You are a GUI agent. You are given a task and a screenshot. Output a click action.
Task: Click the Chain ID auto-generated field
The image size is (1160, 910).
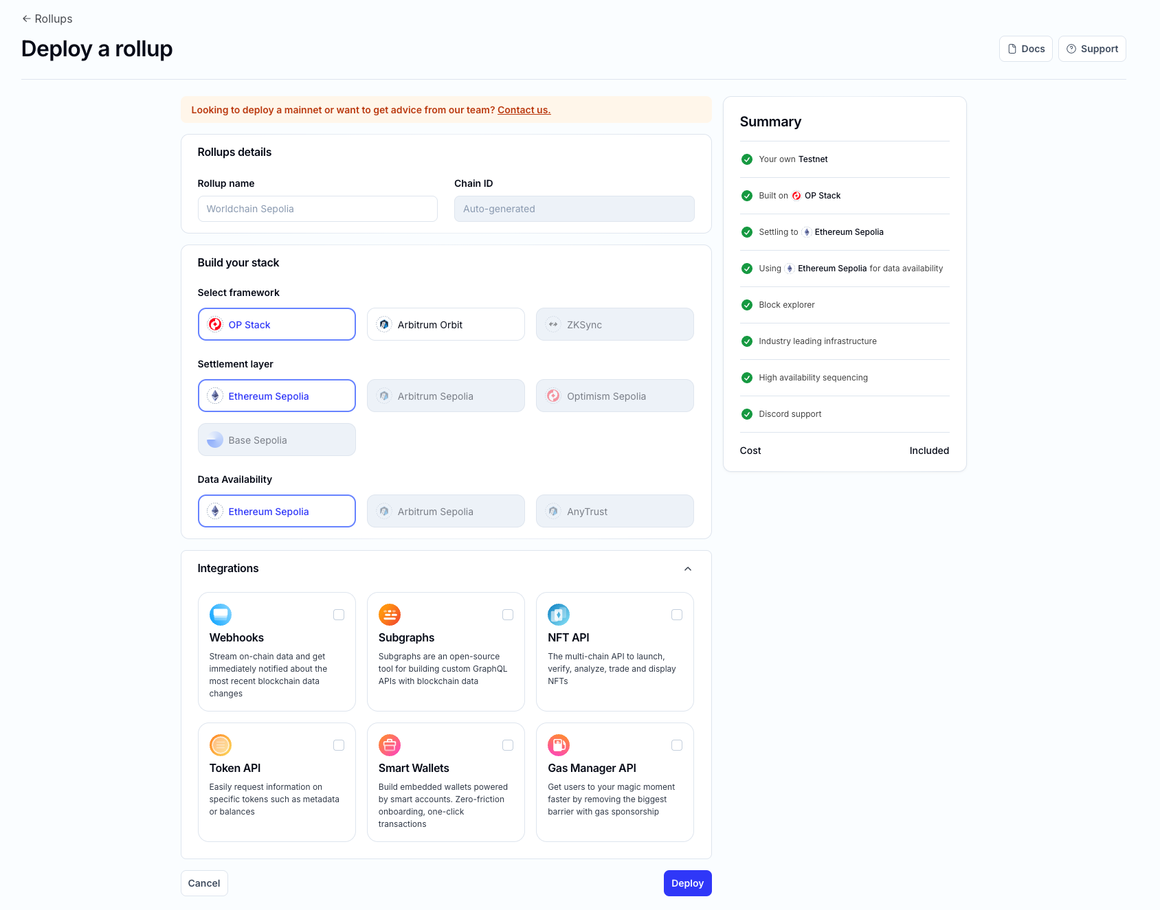point(574,209)
